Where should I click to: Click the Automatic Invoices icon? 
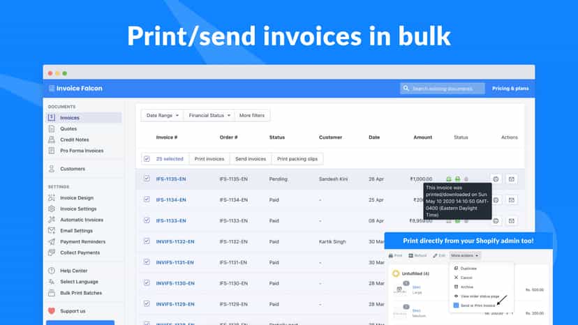pyautogui.click(x=52, y=220)
